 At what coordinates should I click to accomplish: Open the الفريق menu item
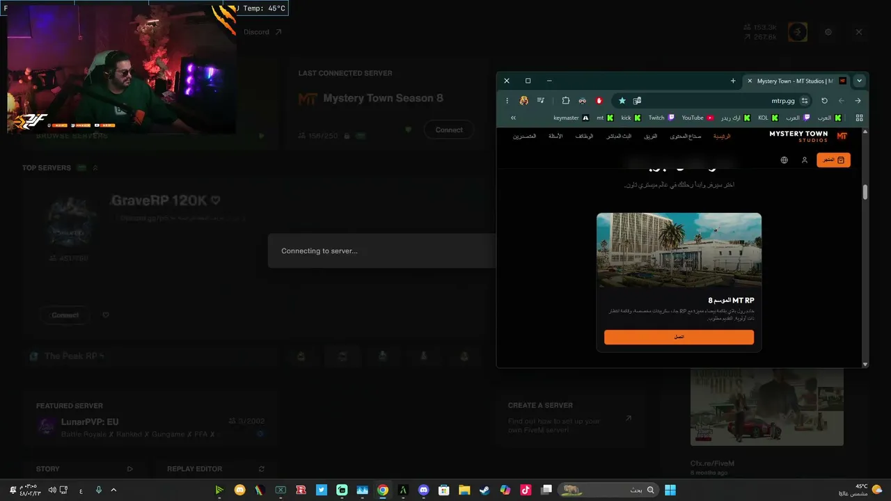tap(649, 136)
